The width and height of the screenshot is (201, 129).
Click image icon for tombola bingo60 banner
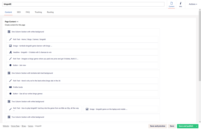10,46
